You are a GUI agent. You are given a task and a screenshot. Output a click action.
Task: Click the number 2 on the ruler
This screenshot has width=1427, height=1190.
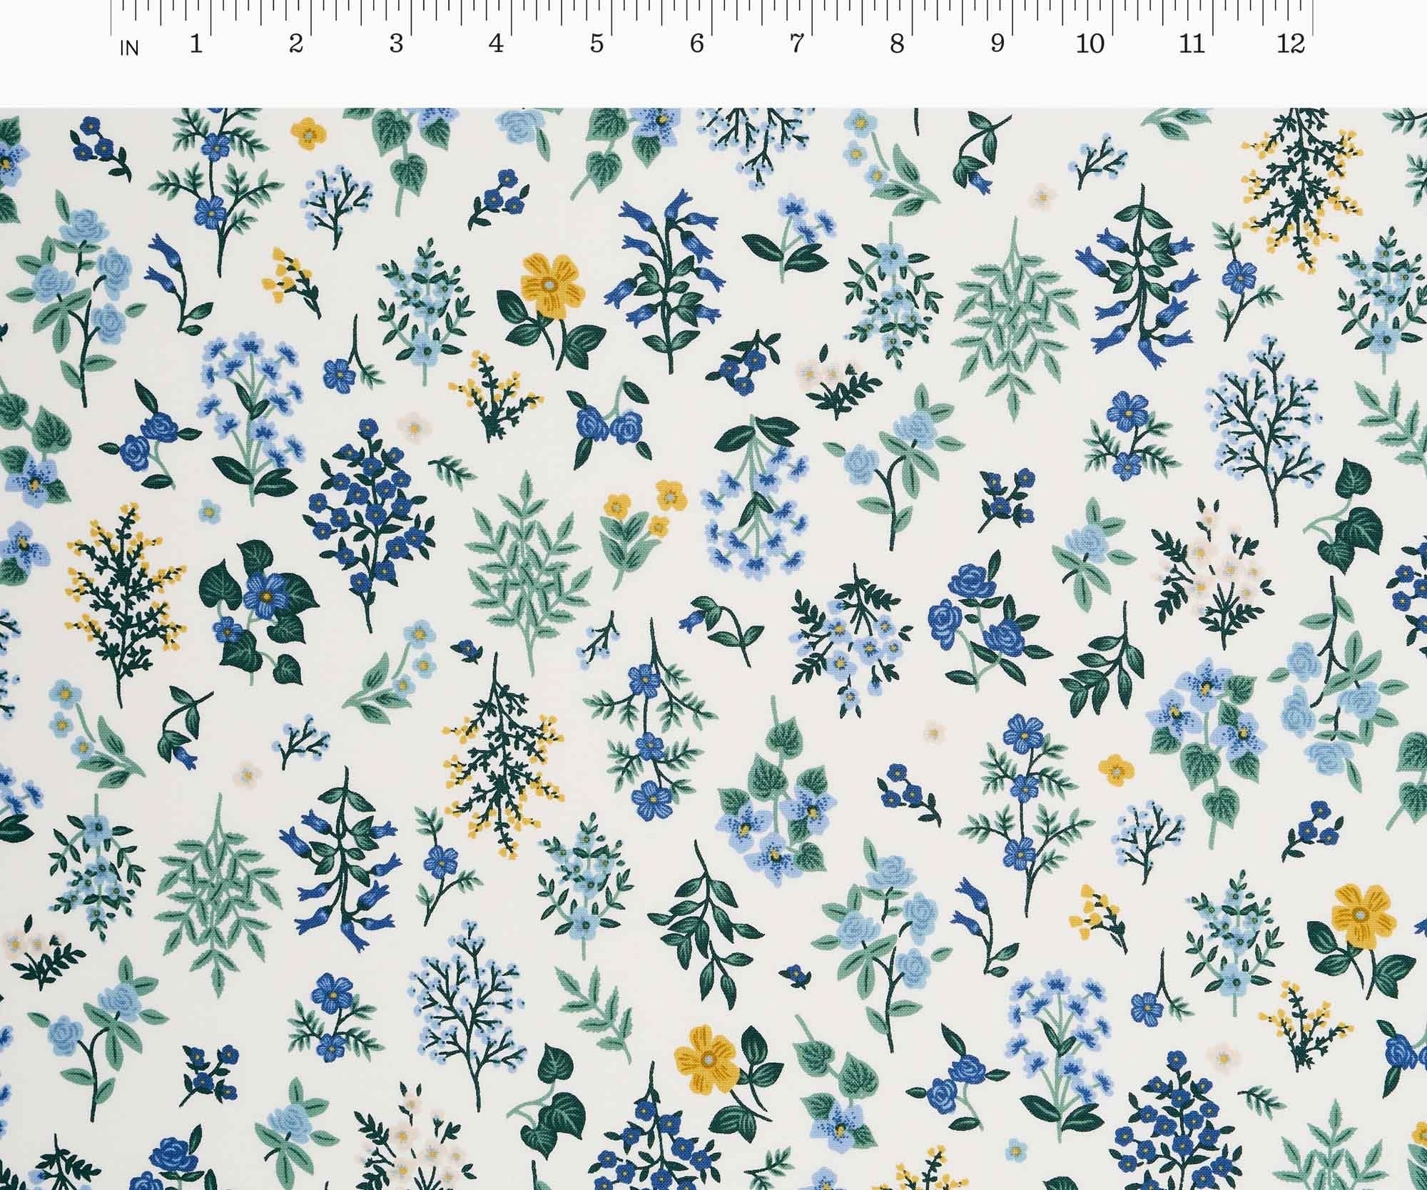click(x=296, y=44)
